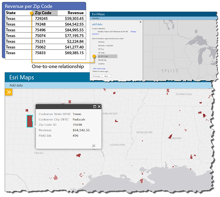Click the Previous button
Image resolution: width=220 pixels, height=197 pixels.
point(97,76)
